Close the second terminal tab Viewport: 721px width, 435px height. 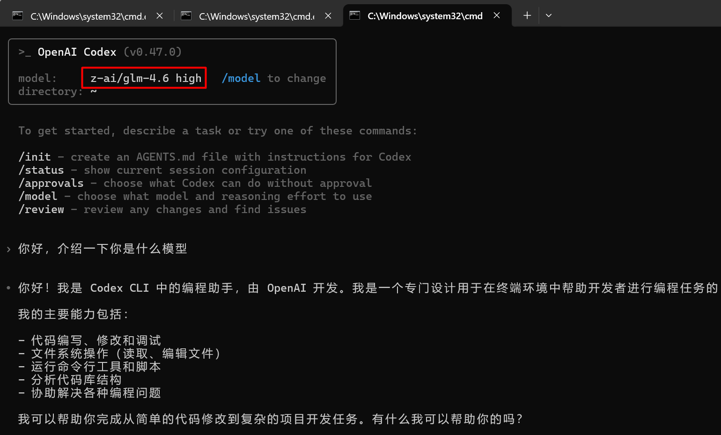pyautogui.click(x=328, y=15)
